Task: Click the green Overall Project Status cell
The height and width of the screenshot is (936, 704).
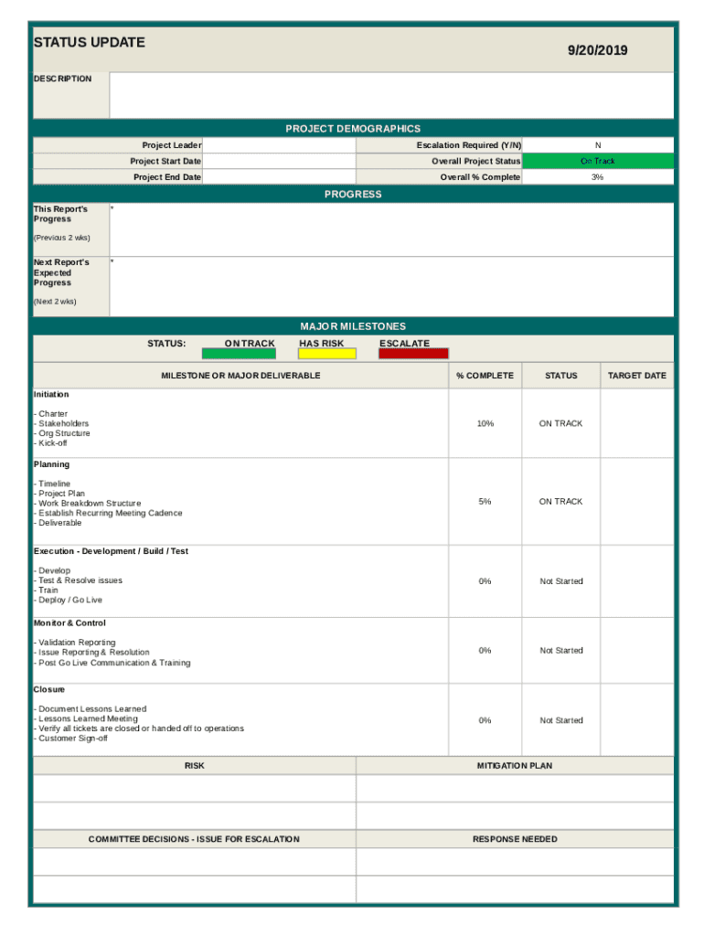Action: tap(597, 161)
